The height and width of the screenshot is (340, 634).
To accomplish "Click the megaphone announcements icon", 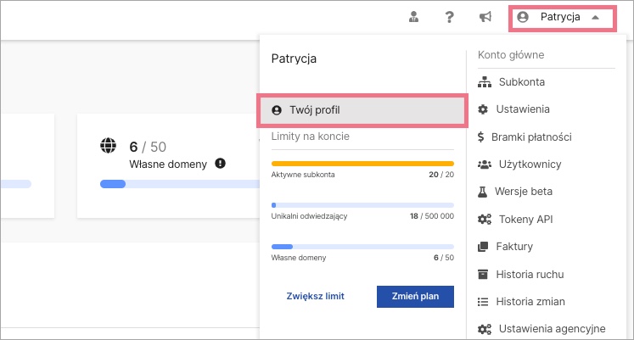I will [485, 17].
